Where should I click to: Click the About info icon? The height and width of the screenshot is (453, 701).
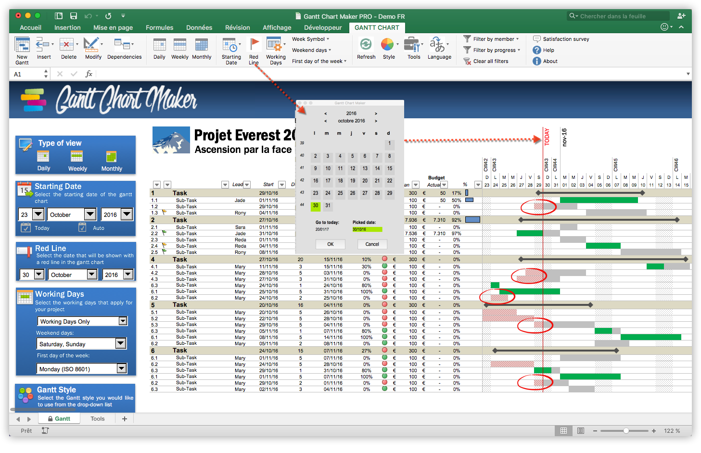tap(537, 61)
